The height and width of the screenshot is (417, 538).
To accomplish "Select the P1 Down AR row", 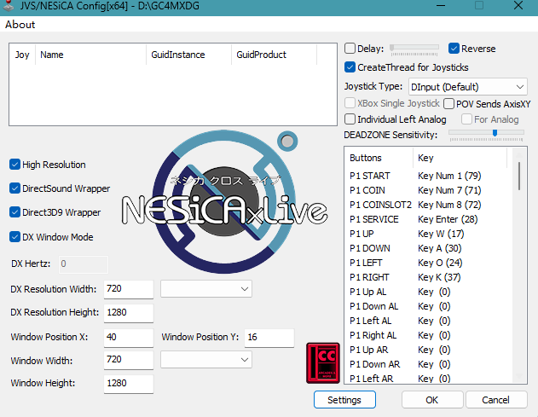I will [428, 364].
